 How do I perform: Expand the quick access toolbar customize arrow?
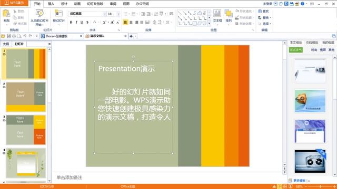36,36
